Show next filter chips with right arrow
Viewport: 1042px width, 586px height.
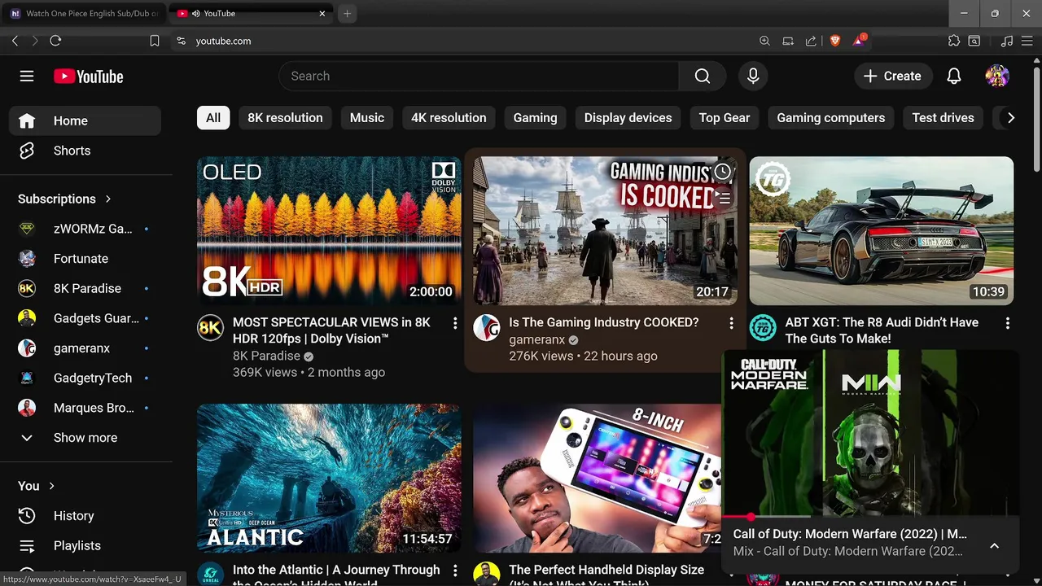(x=1010, y=118)
